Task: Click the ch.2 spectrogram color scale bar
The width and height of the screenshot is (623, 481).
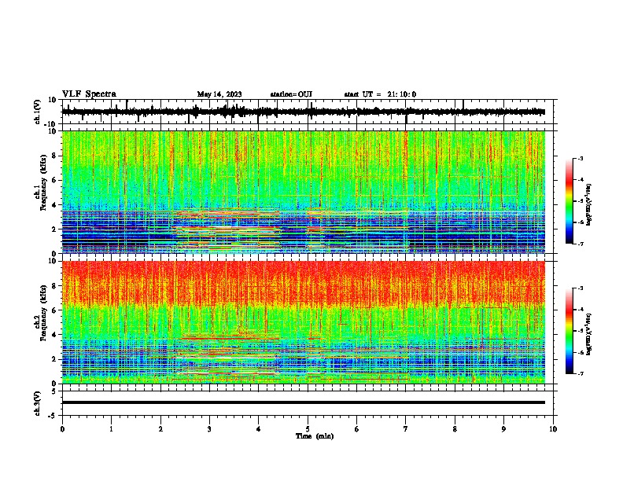Action: tap(569, 331)
